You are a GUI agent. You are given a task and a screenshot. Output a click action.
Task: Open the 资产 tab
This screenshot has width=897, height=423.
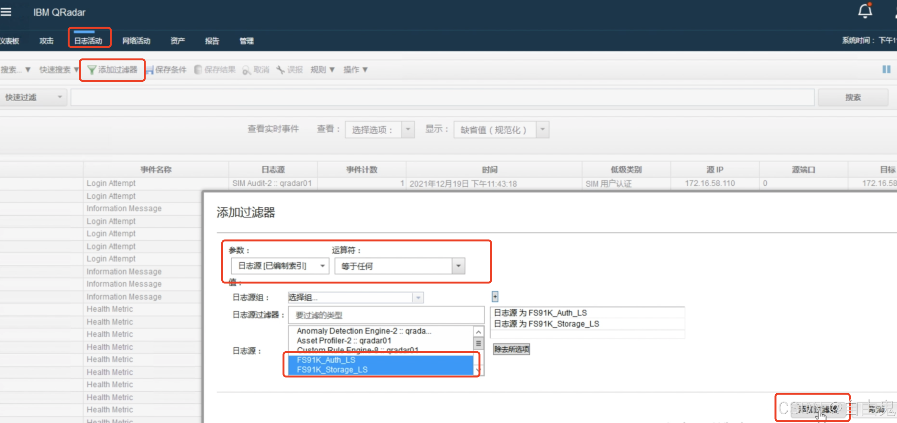(177, 41)
